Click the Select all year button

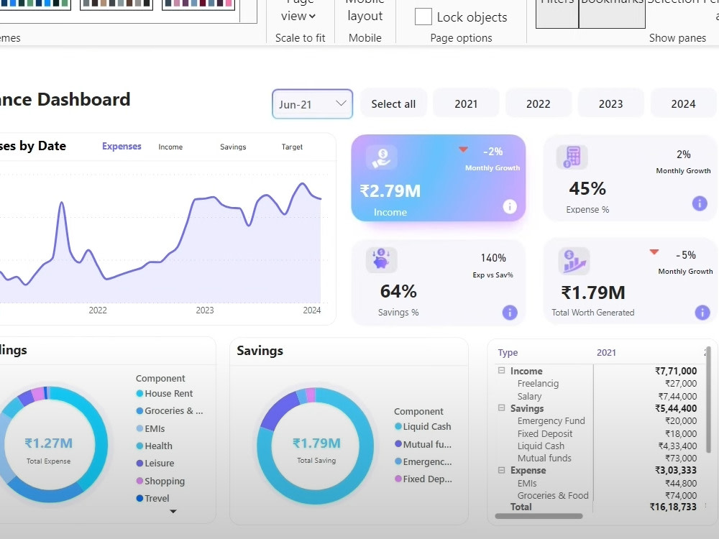point(393,104)
